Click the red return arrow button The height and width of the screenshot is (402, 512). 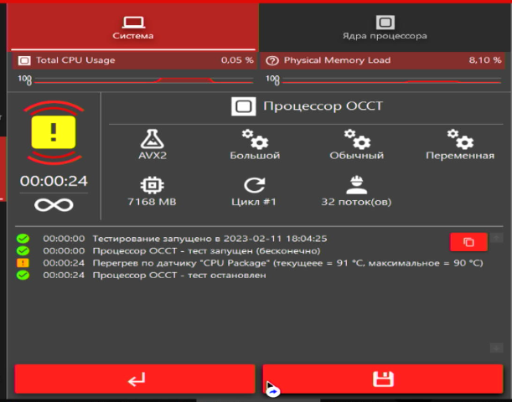[135, 379]
